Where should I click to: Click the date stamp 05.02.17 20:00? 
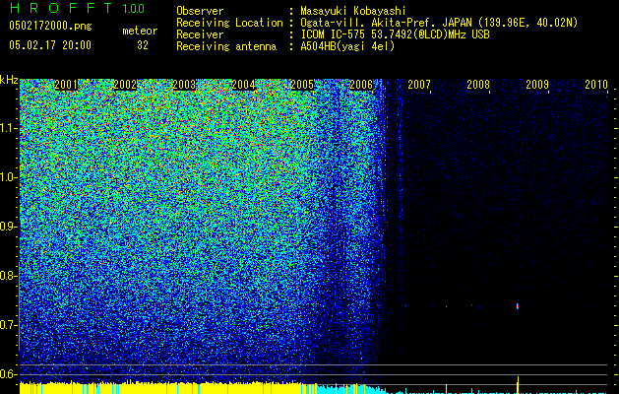(x=50, y=45)
